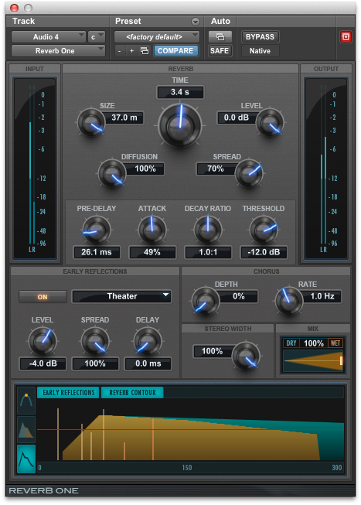The height and width of the screenshot is (505, 361).
Task: Click the COMPARE button
Action: 175,50
